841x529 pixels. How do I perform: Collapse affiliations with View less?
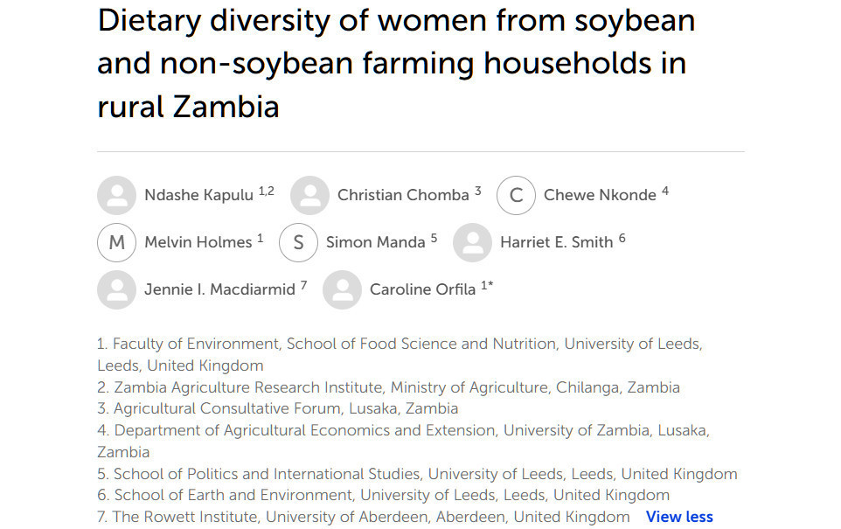click(x=679, y=517)
